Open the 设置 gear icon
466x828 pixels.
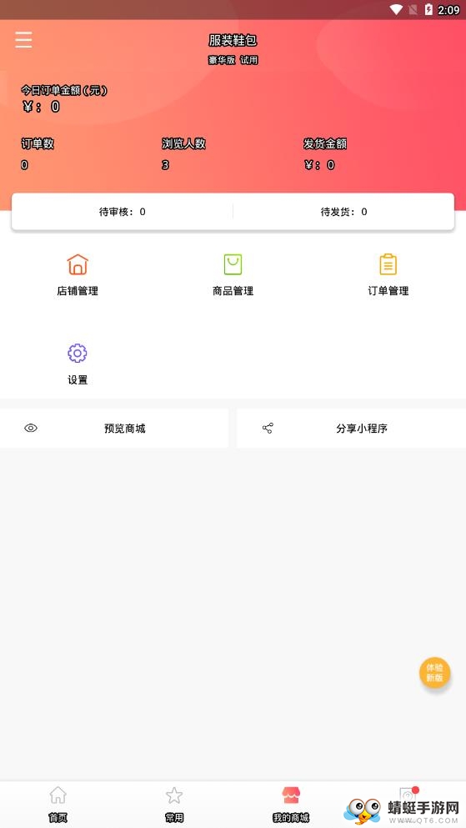click(x=77, y=353)
